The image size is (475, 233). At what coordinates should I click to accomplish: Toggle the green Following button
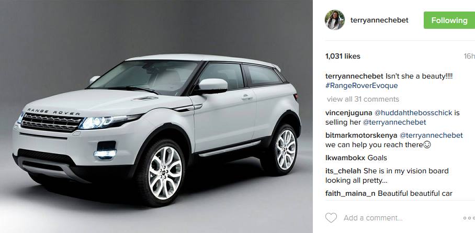[x=449, y=20]
